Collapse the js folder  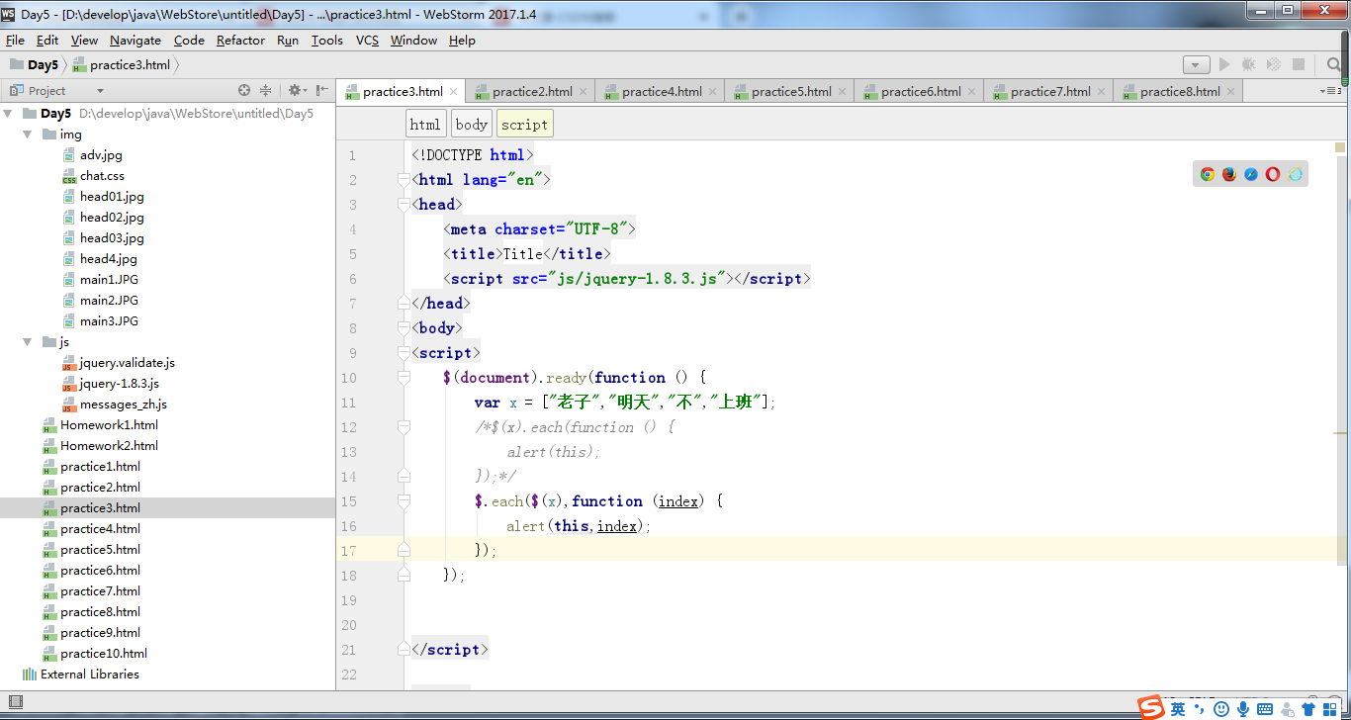(x=28, y=342)
